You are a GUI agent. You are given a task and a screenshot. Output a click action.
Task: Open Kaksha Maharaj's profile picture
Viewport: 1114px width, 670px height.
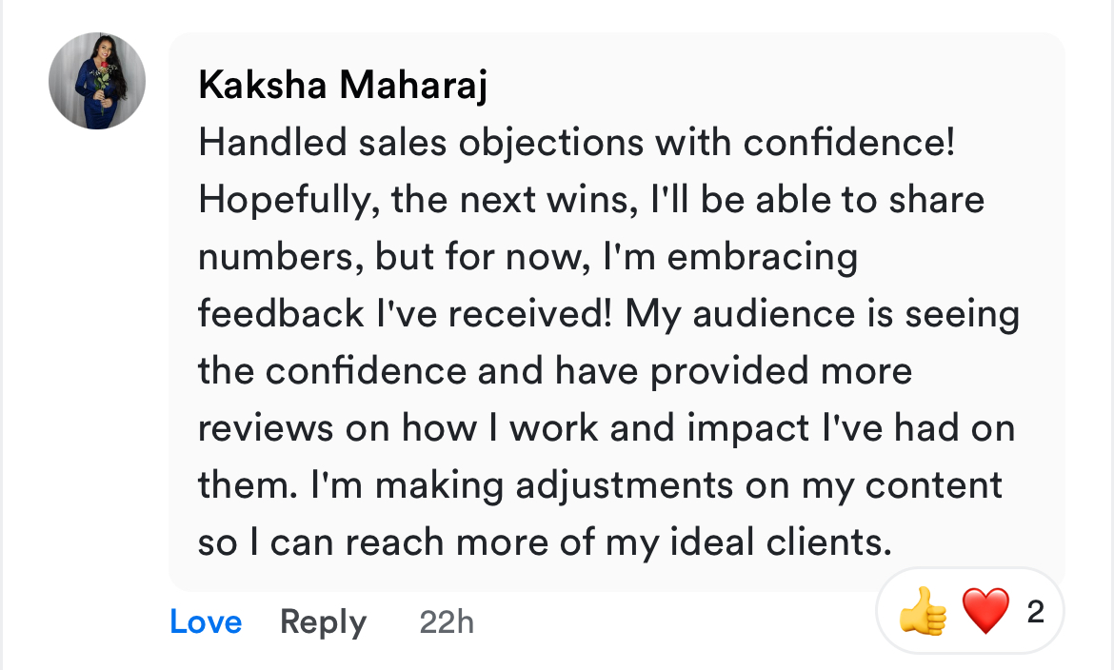click(97, 81)
